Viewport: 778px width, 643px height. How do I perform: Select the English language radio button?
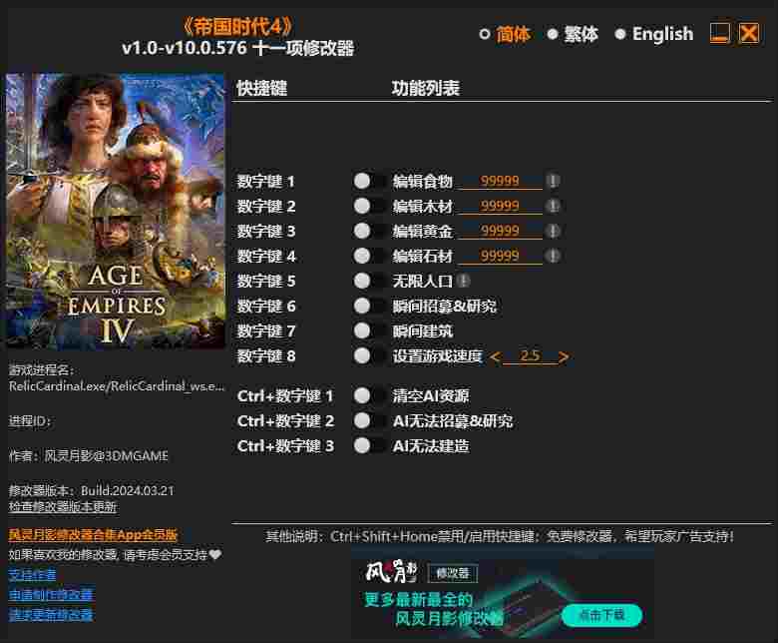[x=619, y=34]
